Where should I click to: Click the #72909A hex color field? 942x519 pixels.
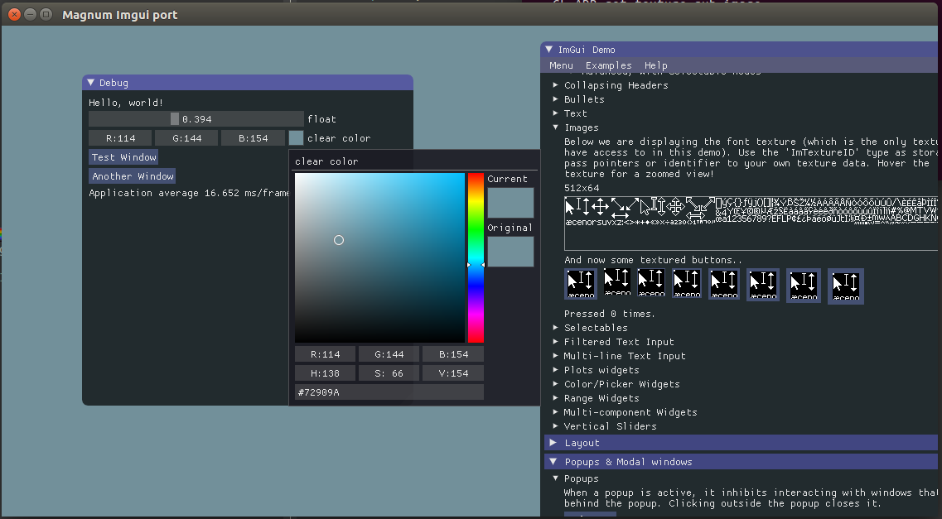click(x=389, y=392)
